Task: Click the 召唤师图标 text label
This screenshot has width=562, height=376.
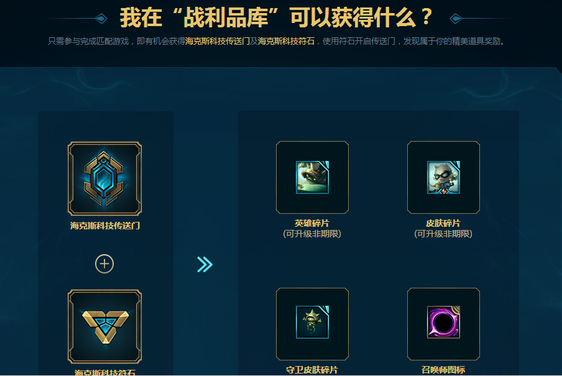Action: pyautogui.click(x=443, y=370)
